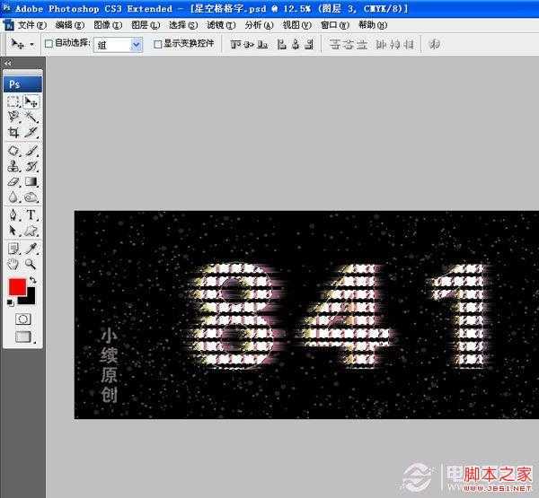Change screen mode button in toolbox

point(23,336)
